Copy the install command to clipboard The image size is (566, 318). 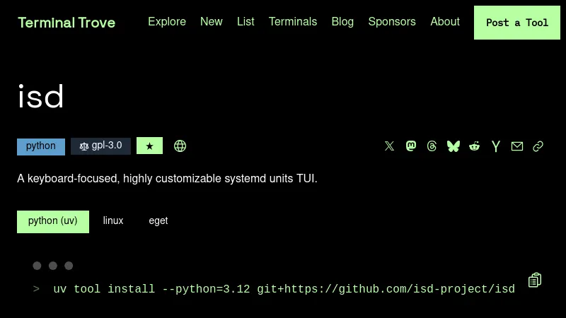[x=535, y=281]
